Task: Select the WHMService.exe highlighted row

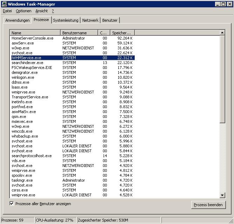Action: (x=73, y=58)
